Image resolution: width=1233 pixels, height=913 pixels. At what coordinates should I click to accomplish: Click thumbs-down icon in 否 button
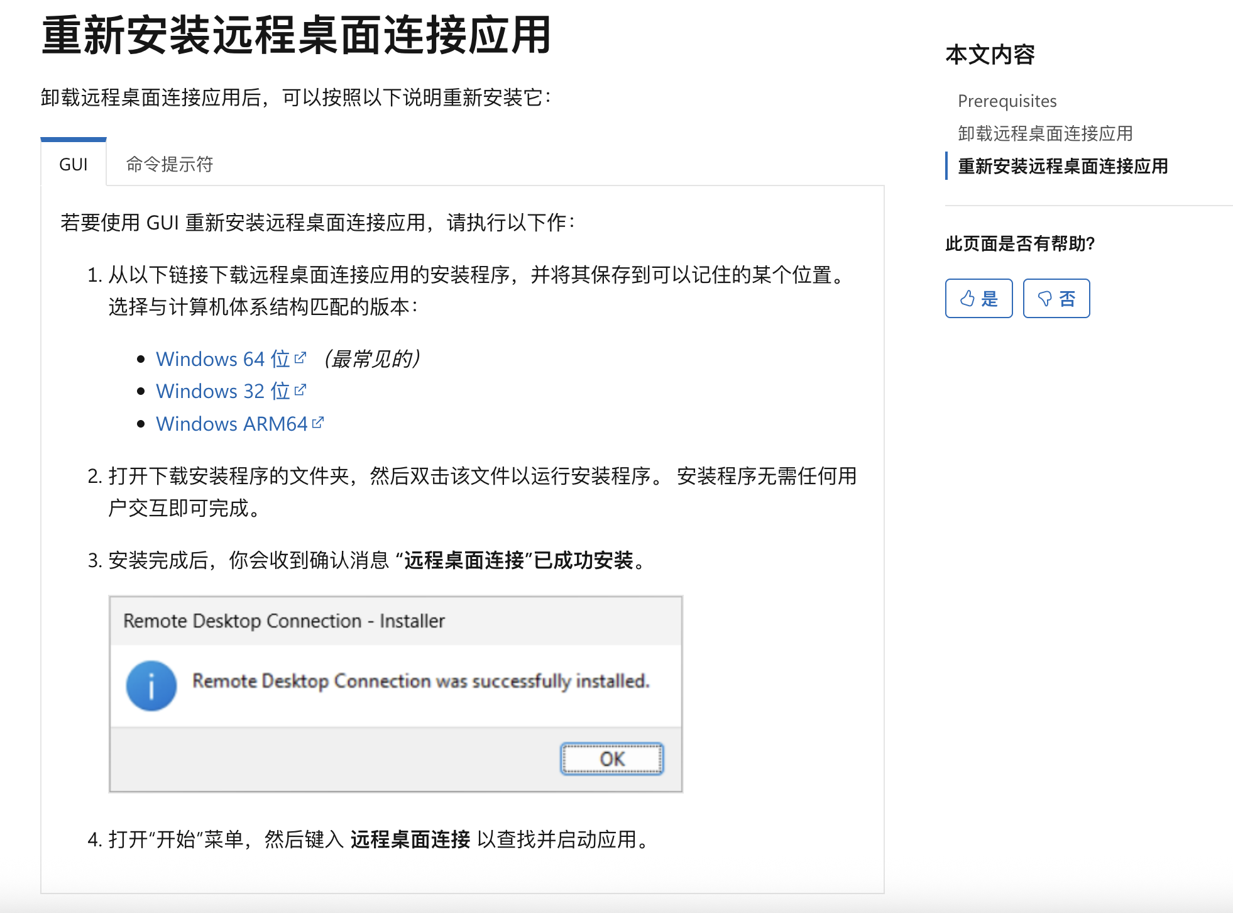tap(1044, 299)
